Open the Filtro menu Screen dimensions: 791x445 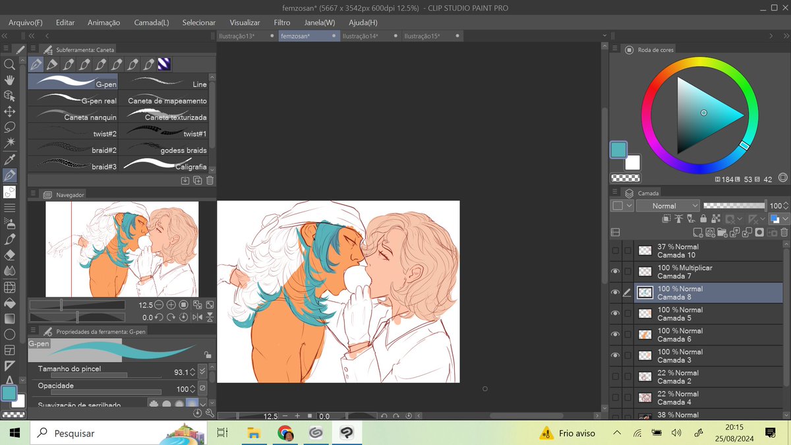282,22
